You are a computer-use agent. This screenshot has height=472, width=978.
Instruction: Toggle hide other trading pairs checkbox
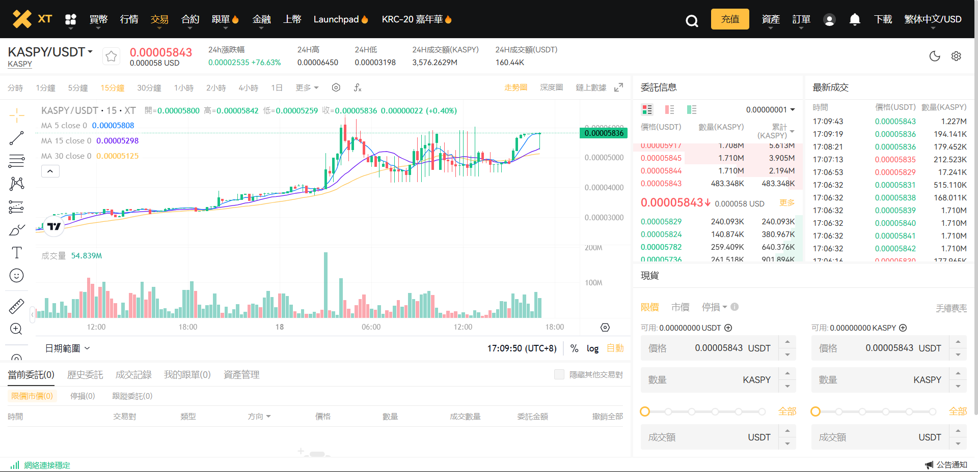point(559,374)
